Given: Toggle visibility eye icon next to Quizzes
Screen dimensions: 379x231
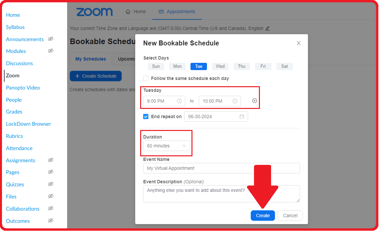Looking at the screenshot, I should click(x=51, y=184).
